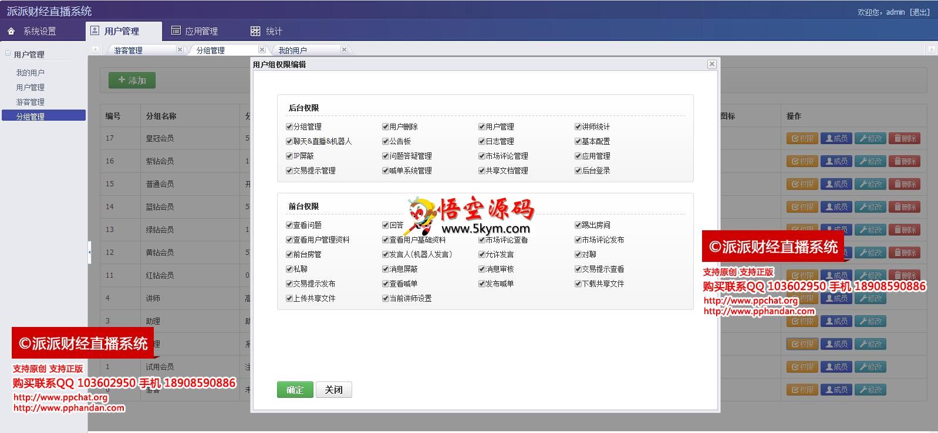
Task: Click 修改 for 蓝钻会员 row
Action: click(870, 207)
